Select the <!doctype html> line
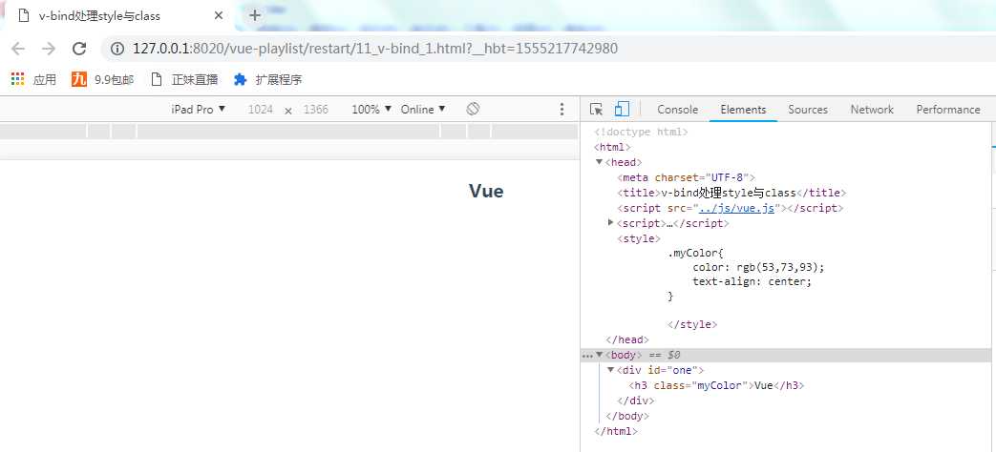Image resolution: width=996 pixels, height=452 pixels. tap(641, 132)
